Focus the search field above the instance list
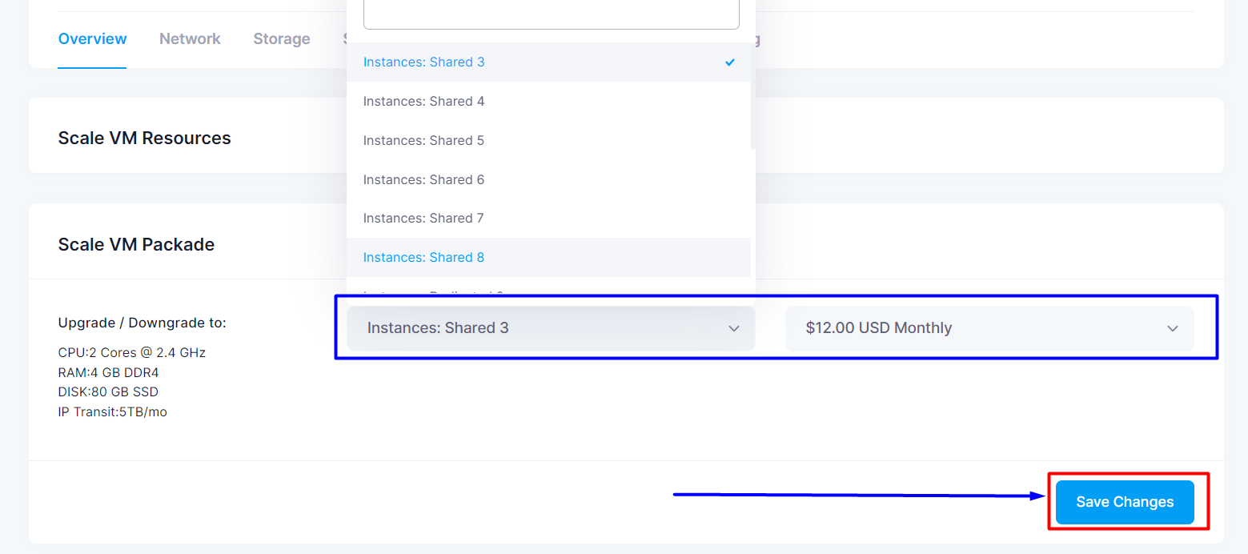The image size is (1248, 554). (x=552, y=14)
